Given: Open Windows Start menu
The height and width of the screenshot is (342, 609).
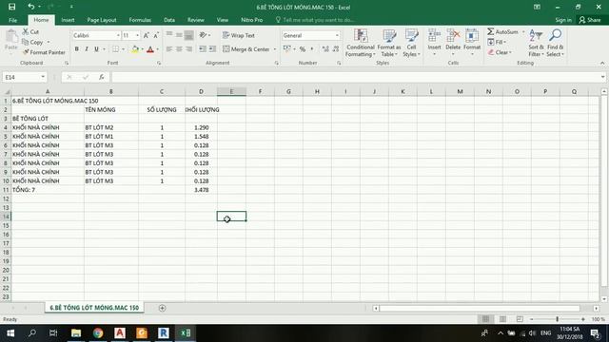Looking at the screenshot, I should tap(10, 333).
